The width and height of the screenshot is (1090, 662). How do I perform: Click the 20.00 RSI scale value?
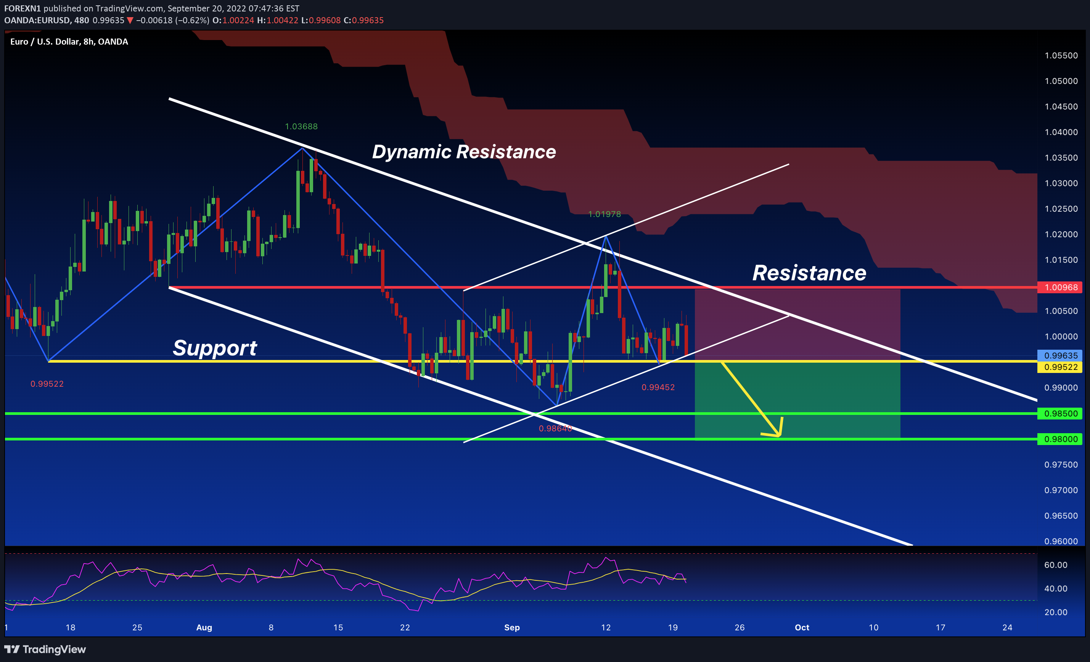1056,612
